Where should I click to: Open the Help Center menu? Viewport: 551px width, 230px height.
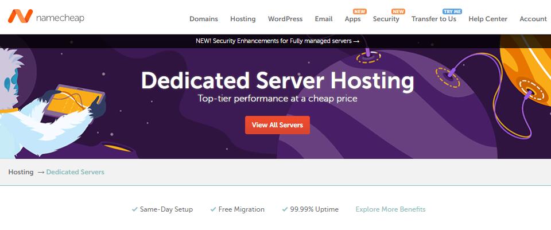[488, 19]
